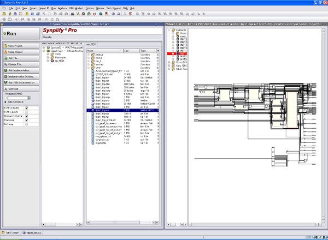The width and height of the screenshot is (328, 240).
Task: Select the Auto Constrain radio button
Action: 5,102
